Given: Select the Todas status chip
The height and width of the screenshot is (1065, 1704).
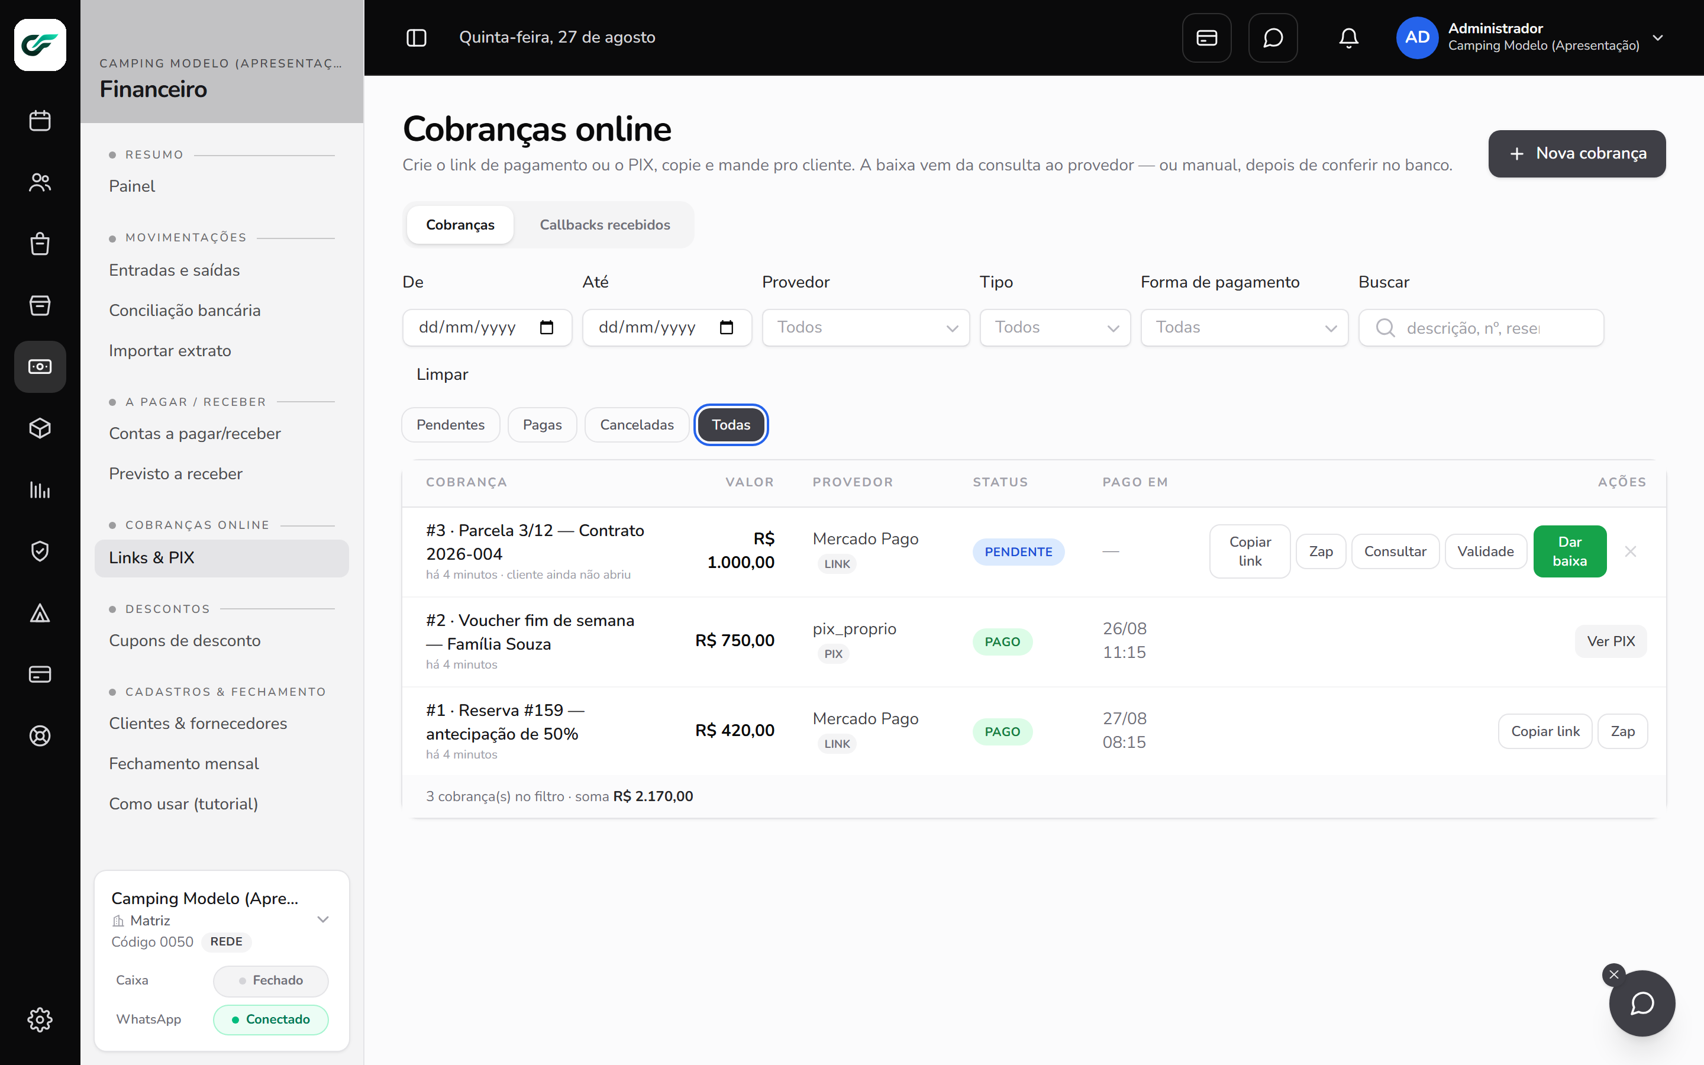Looking at the screenshot, I should [x=731, y=425].
